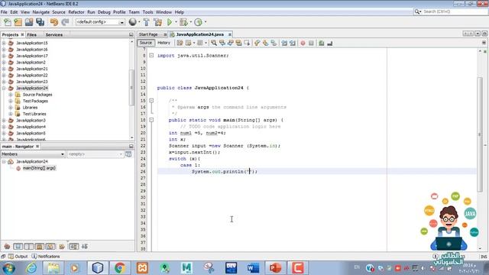
Task: Run the project with green play icon
Action: [x=170, y=22]
